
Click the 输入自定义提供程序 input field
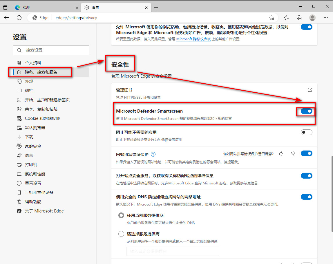click(173, 251)
